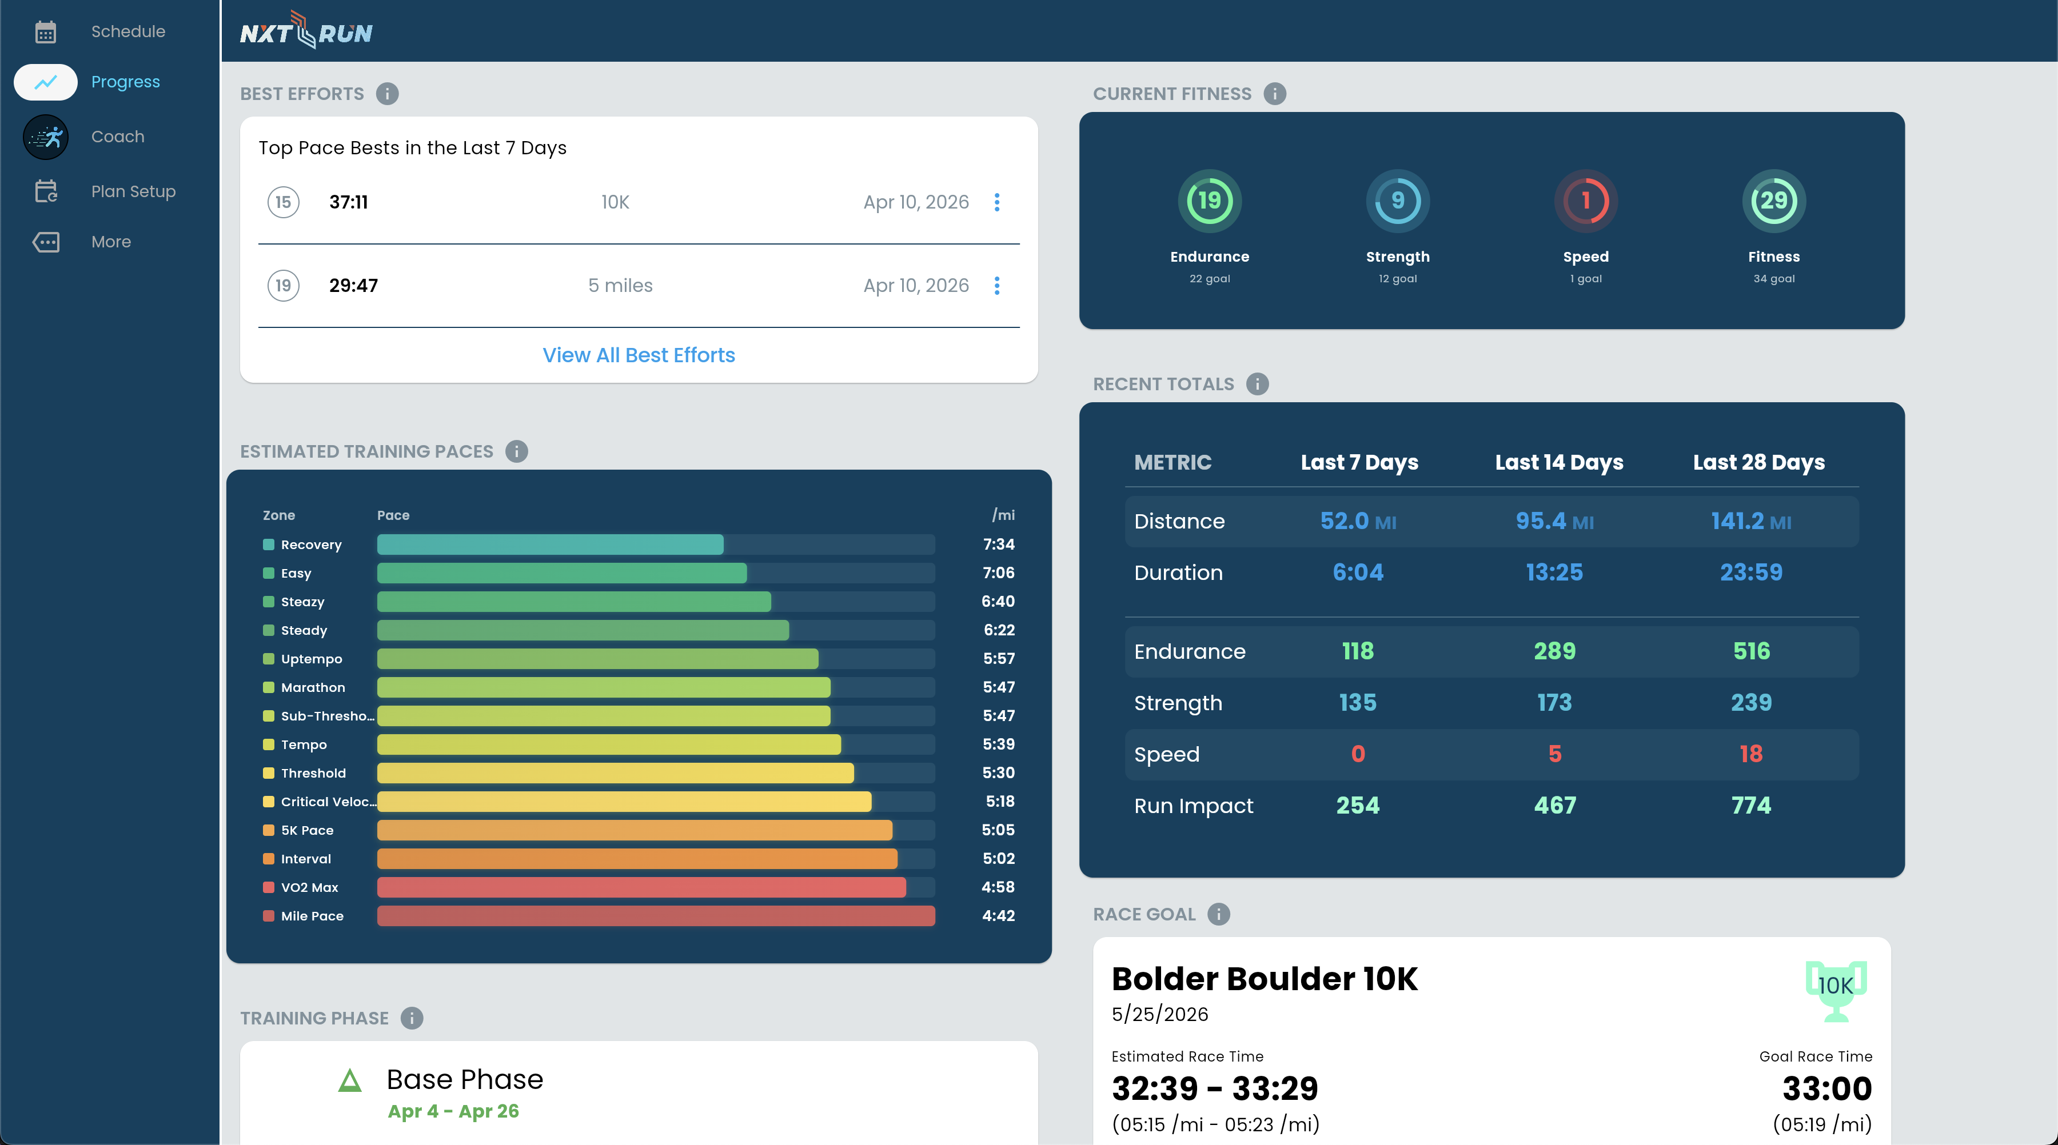Click the Progress chart icon in sidebar
The image size is (2058, 1145).
pyautogui.click(x=46, y=82)
